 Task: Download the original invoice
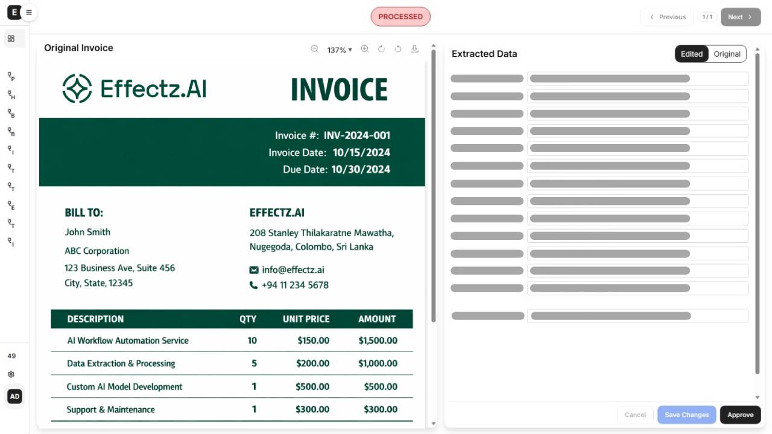tap(414, 49)
